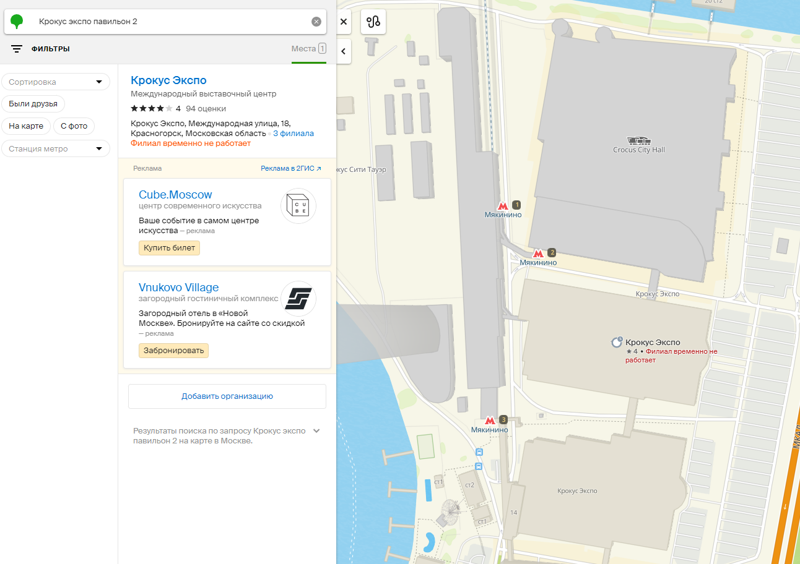Open the Vnukovo Village ad title

178,288
